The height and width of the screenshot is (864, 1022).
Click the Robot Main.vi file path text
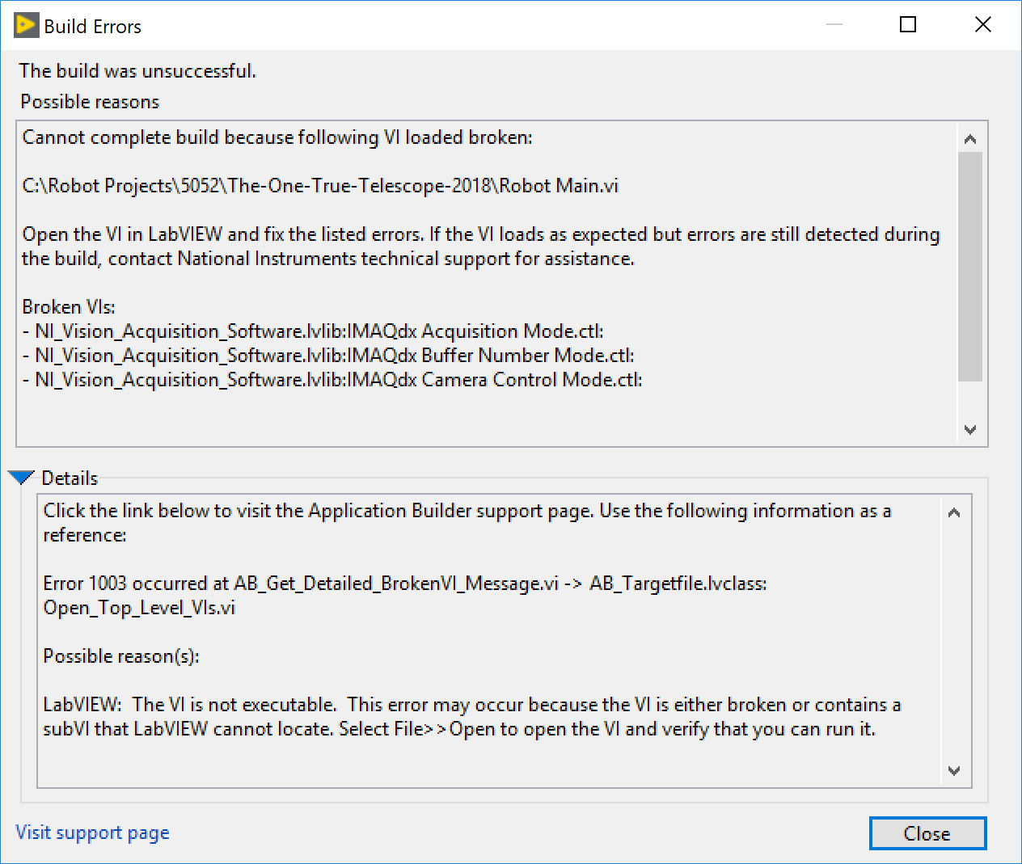[320, 186]
